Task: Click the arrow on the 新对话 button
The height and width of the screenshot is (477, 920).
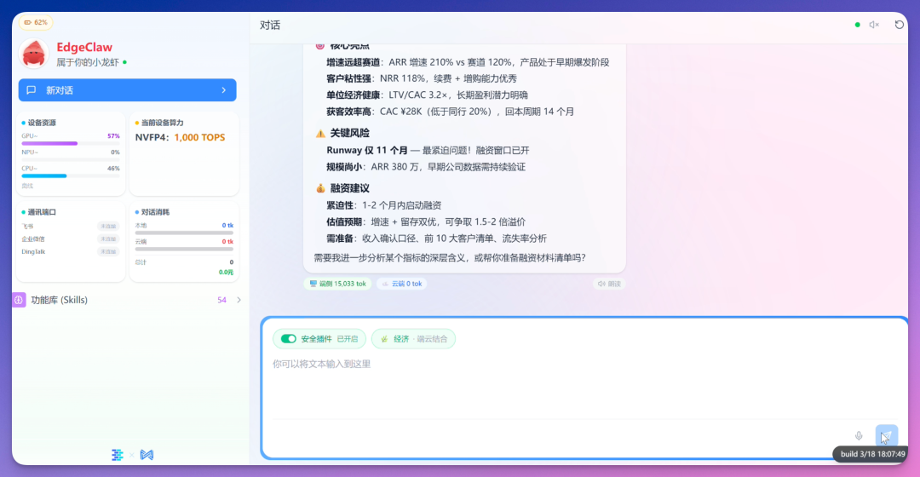Action: [x=223, y=90]
